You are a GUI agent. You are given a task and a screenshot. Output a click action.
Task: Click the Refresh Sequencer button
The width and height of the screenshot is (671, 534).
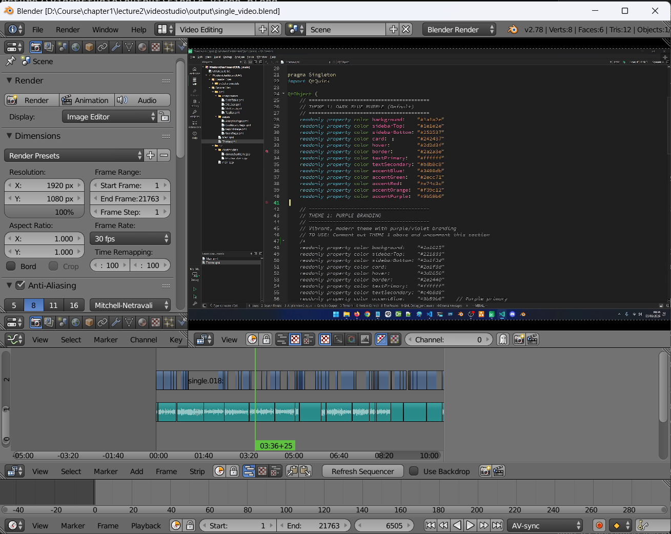(362, 471)
